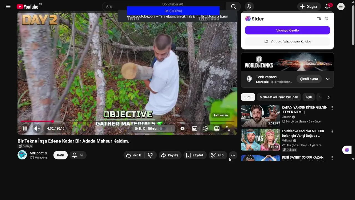Image resolution: width=355 pixels, height=200 pixels.
Task: Dislike the video thumbs down
Action: click(150, 155)
